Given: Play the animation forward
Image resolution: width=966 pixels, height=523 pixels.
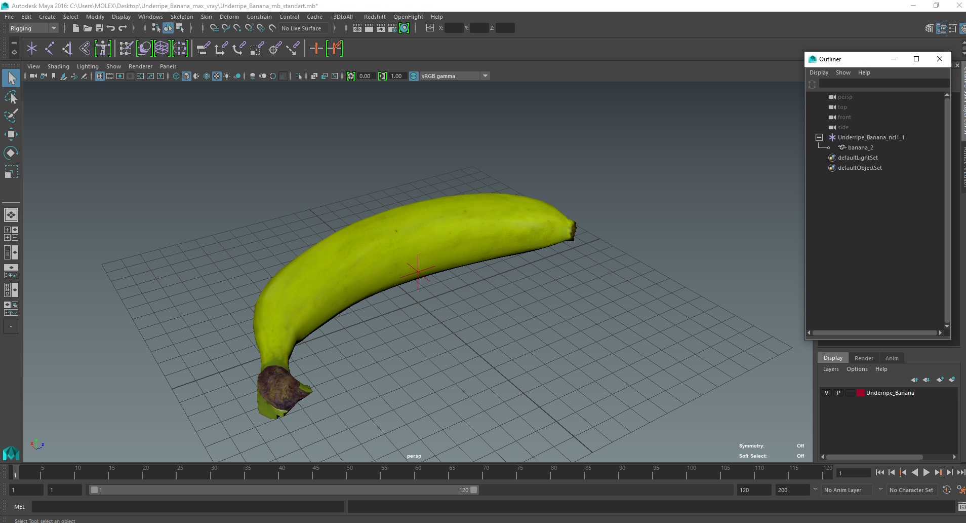Looking at the screenshot, I should [926, 472].
